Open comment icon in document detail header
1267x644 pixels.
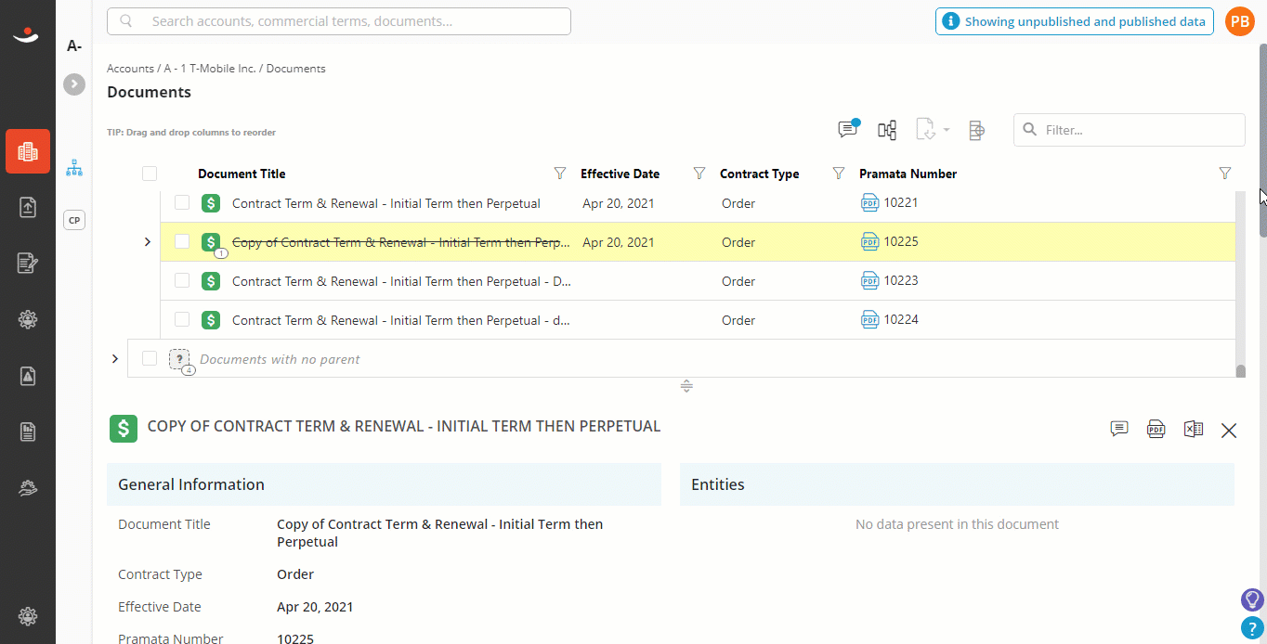(1119, 429)
